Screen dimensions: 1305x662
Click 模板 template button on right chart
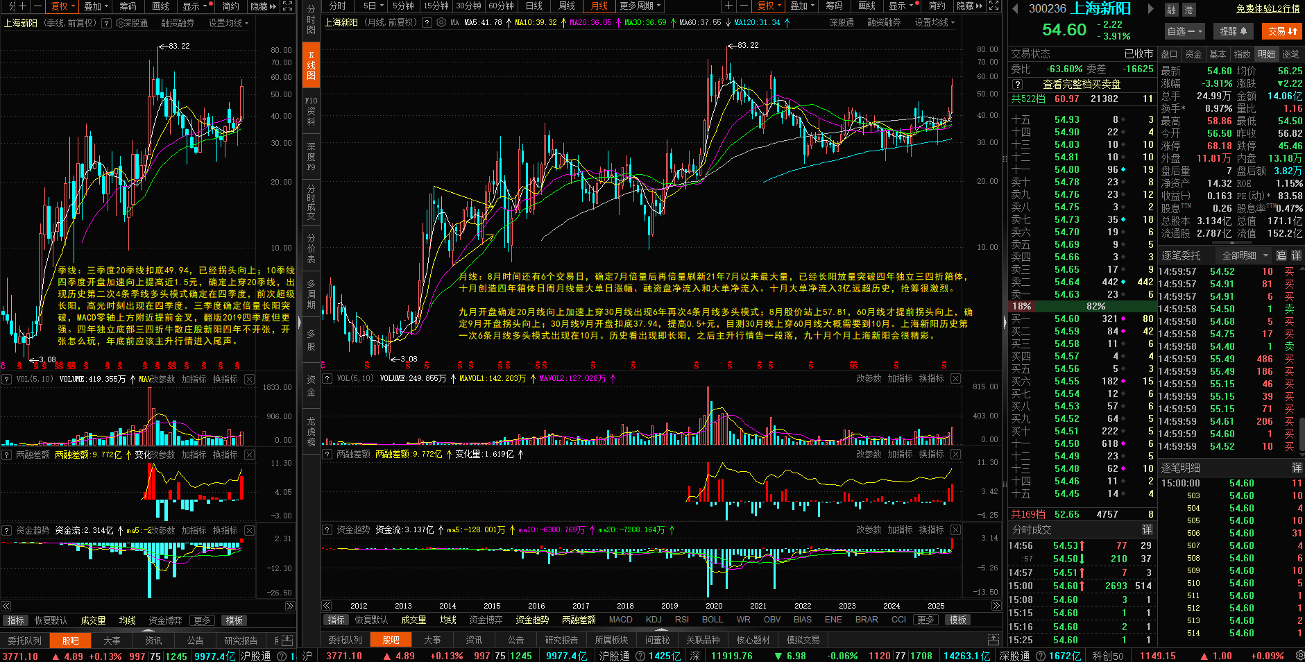(x=958, y=620)
